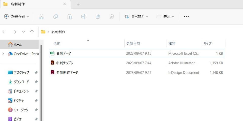Select the InDesign file 名刺制作データ
Screen dimensions: 243x121
pyautogui.click(x=67, y=73)
